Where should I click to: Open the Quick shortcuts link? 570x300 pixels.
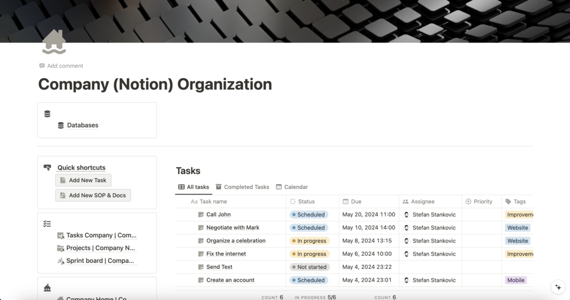point(82,168)
